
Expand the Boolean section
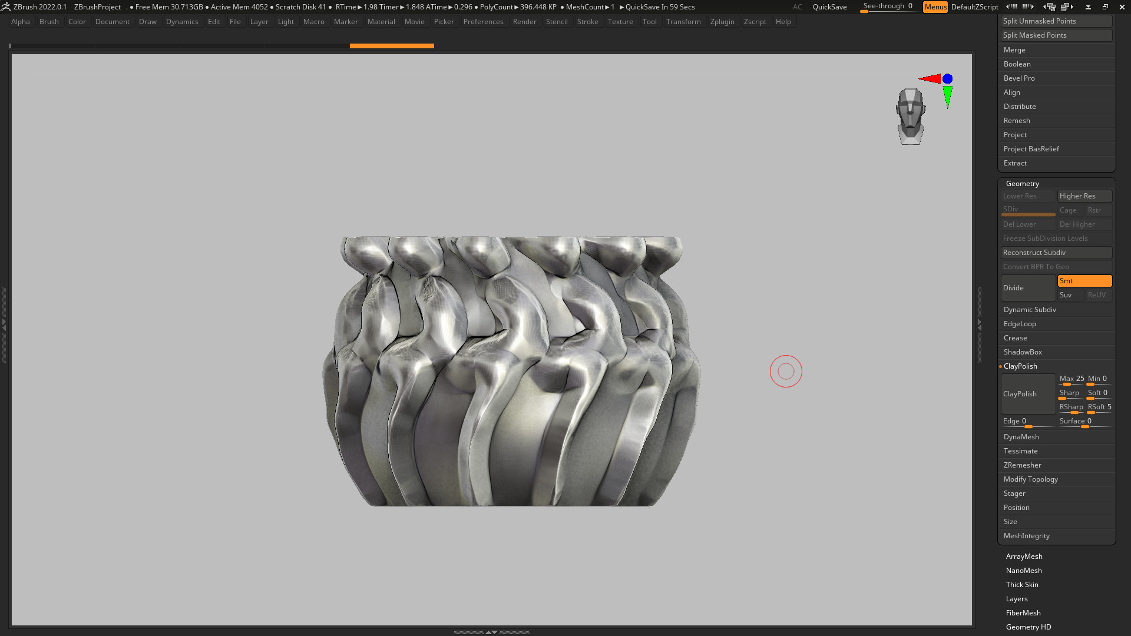pyautogui.click(x=1017, y=64)
